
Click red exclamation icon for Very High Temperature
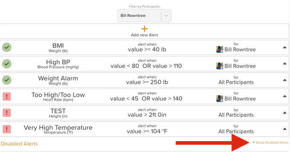[7, 129]
